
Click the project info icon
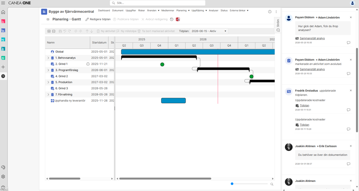tap(270, 12)
